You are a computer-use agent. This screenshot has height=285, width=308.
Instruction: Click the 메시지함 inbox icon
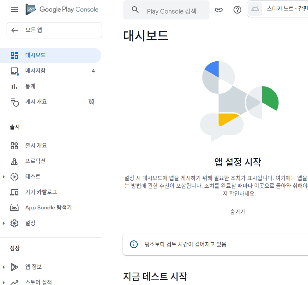point(14,71)
